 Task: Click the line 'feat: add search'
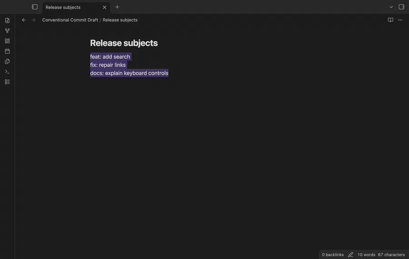pos(110,57)
